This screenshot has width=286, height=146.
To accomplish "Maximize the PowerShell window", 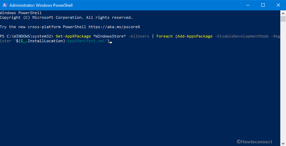I will click(x=263, y=5).
